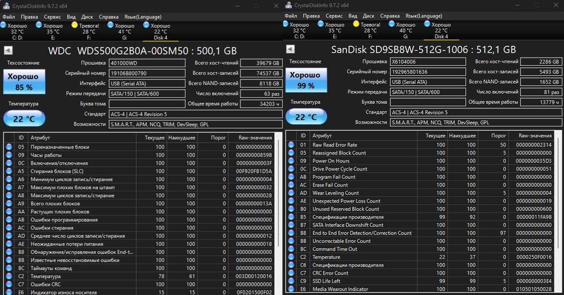Click previous disk arrow in SanDisk window
Image resolution: width=564 pixels, height=295 pixels.
click(290, 49)
